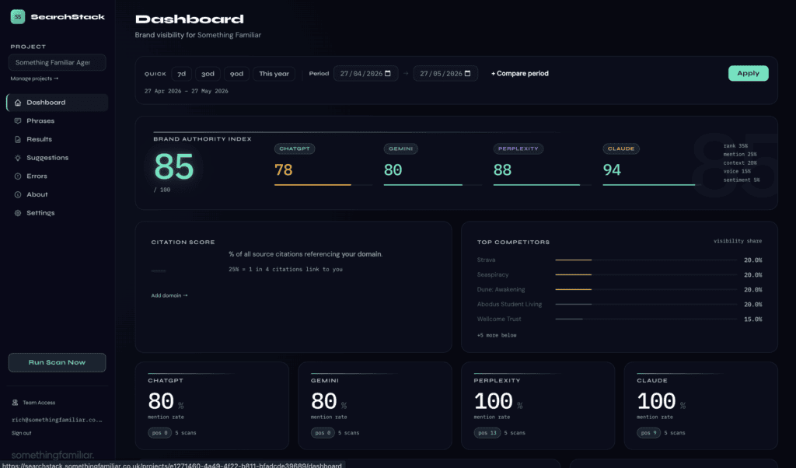The image size is (796, 468).
Task: Click the Errors warning icon
Action: 18,176
